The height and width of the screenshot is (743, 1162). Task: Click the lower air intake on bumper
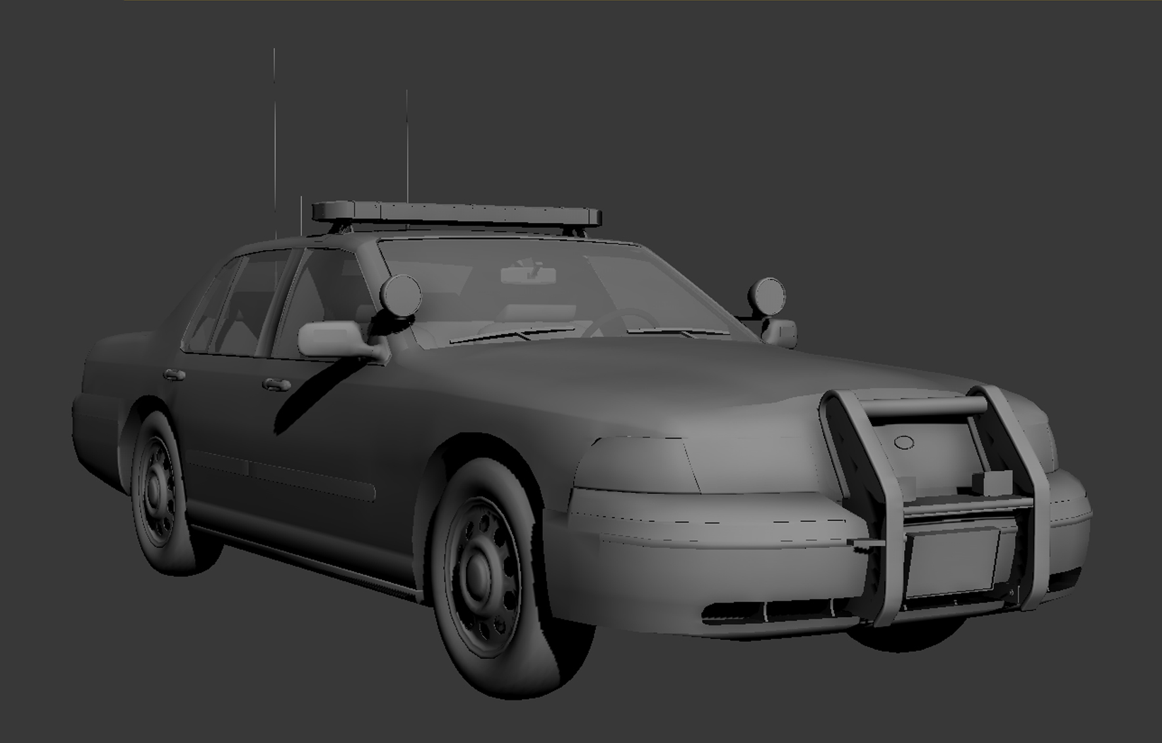point(775,612)
